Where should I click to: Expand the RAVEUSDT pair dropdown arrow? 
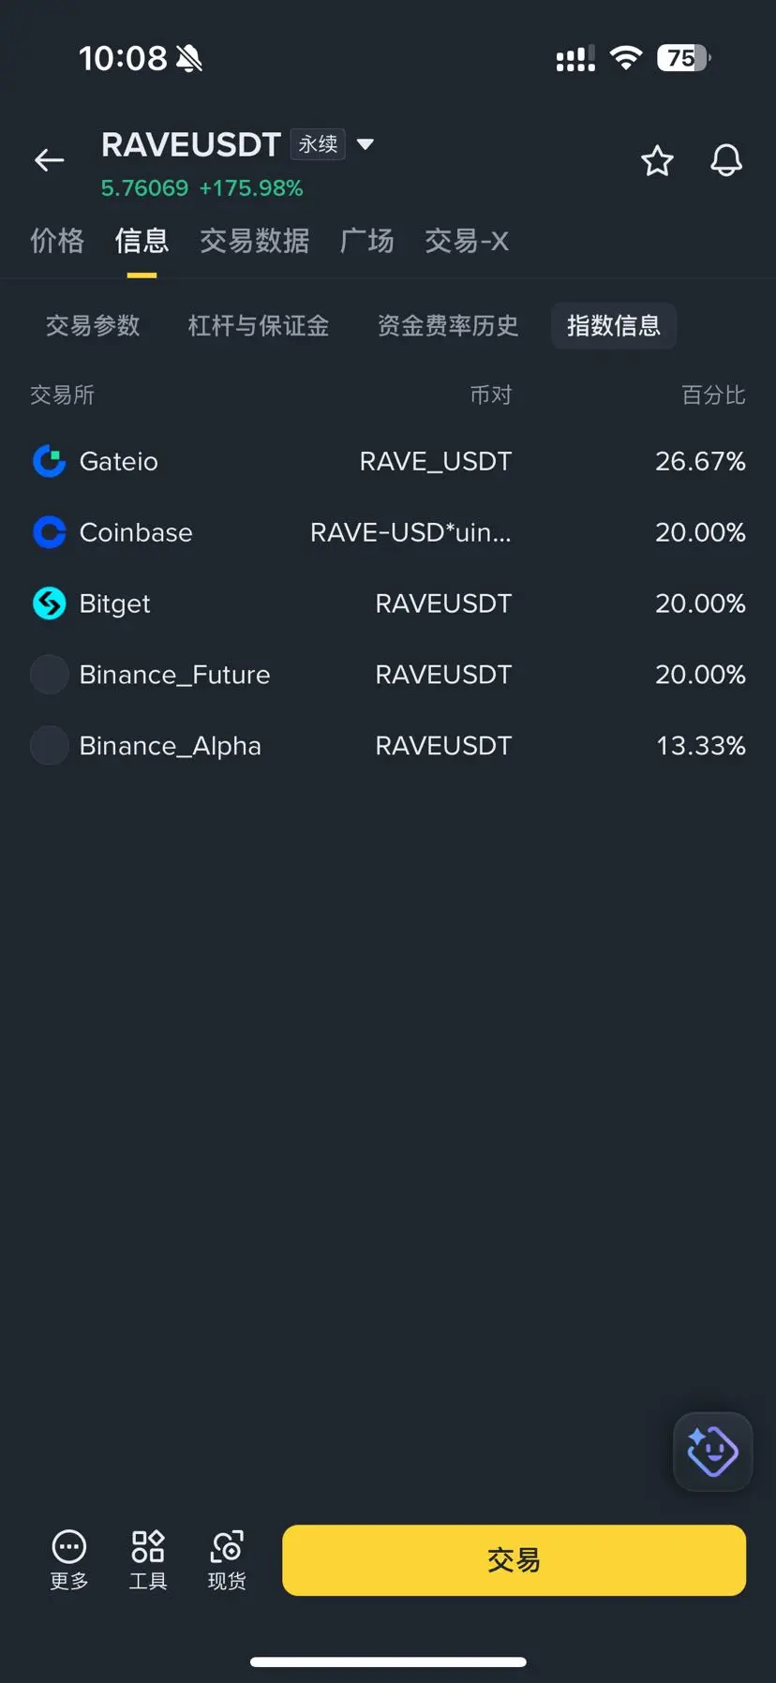366,144
